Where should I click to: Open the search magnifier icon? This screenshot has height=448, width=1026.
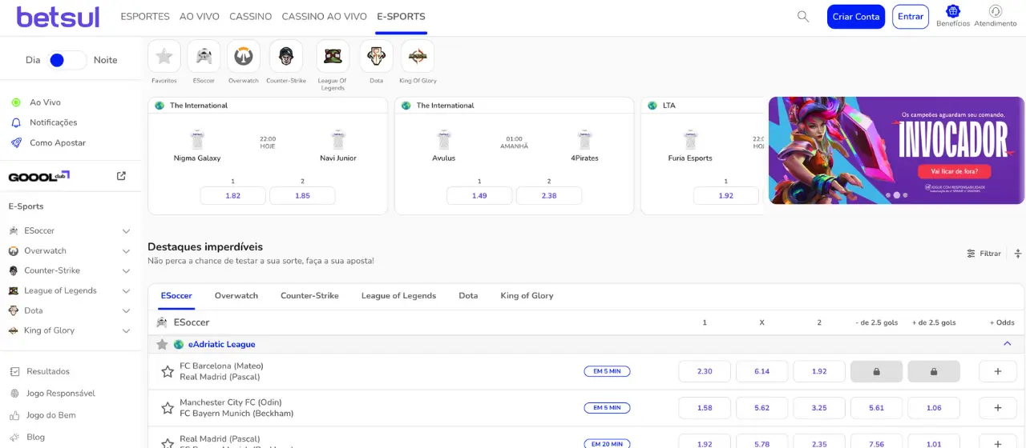click(803, 16)
